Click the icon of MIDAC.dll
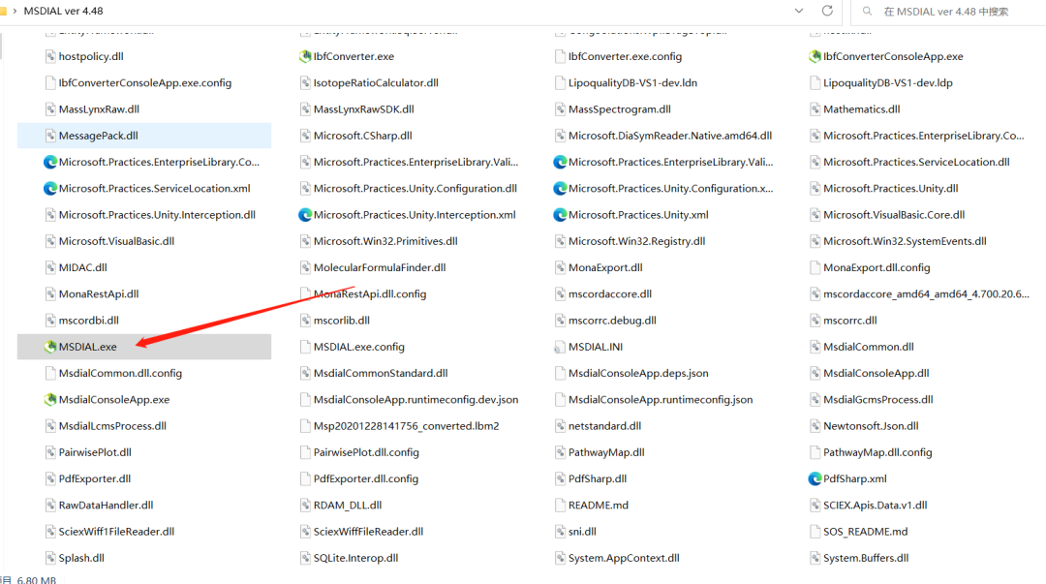The width and height of the screenshot is (1046, 584). tap(50, 267)
